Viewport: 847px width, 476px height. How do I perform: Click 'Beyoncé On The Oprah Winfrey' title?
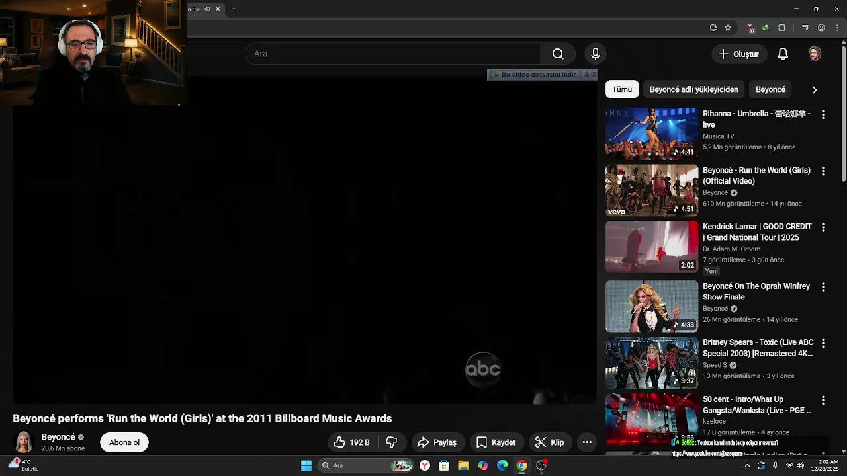click(x=756, y=292)
